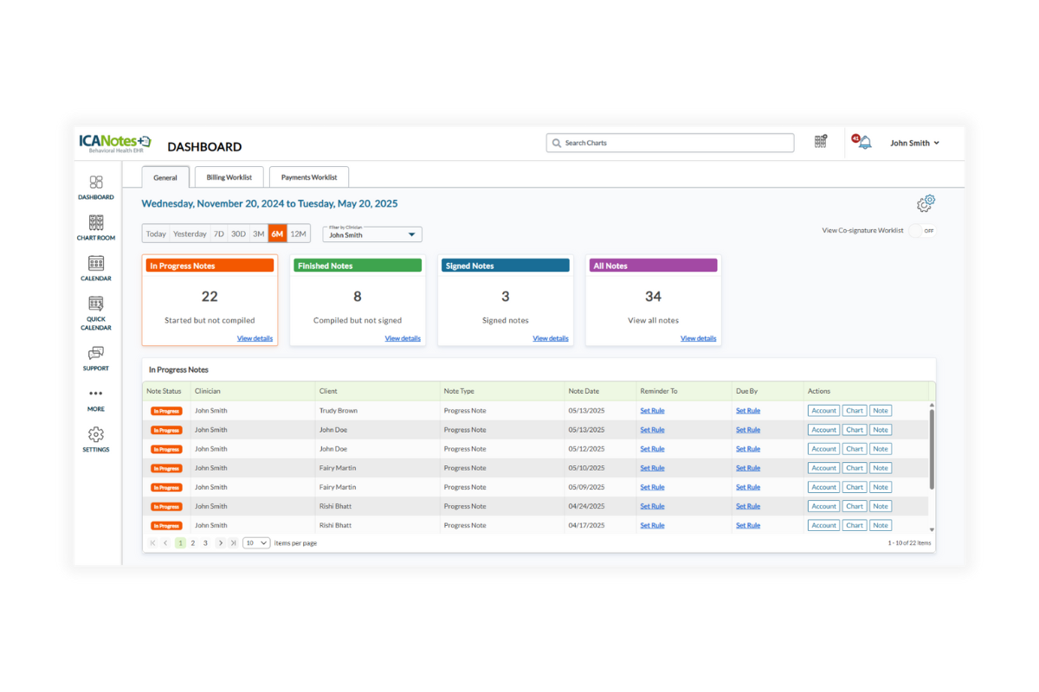Click the notes table vertical scrollbar
Image resolution: width=1039 pixels, height=692 pixels.
click(932, 450)
